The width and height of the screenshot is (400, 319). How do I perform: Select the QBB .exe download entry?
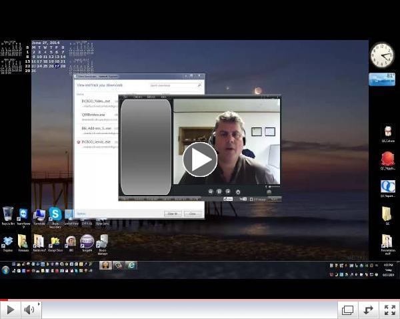(93, 115)
